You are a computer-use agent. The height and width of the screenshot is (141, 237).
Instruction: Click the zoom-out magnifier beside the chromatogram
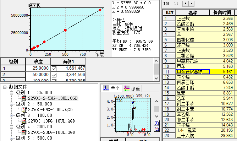(157, 129)
